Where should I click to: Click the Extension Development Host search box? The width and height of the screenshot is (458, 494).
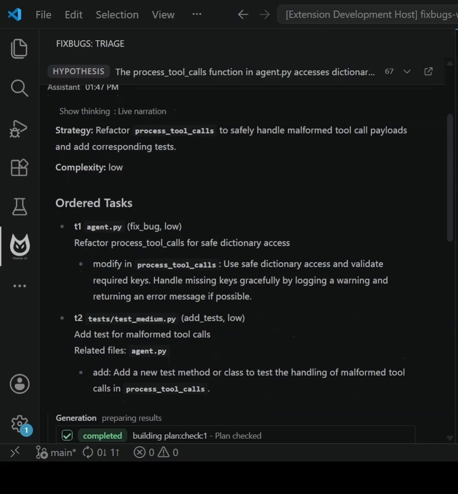click(367, 15)
